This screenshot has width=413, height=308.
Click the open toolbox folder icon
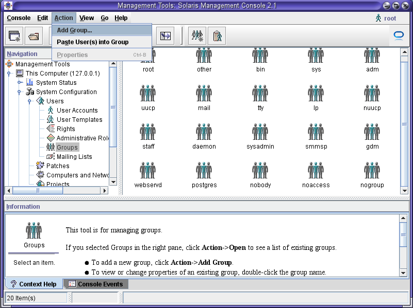[34, 36]
